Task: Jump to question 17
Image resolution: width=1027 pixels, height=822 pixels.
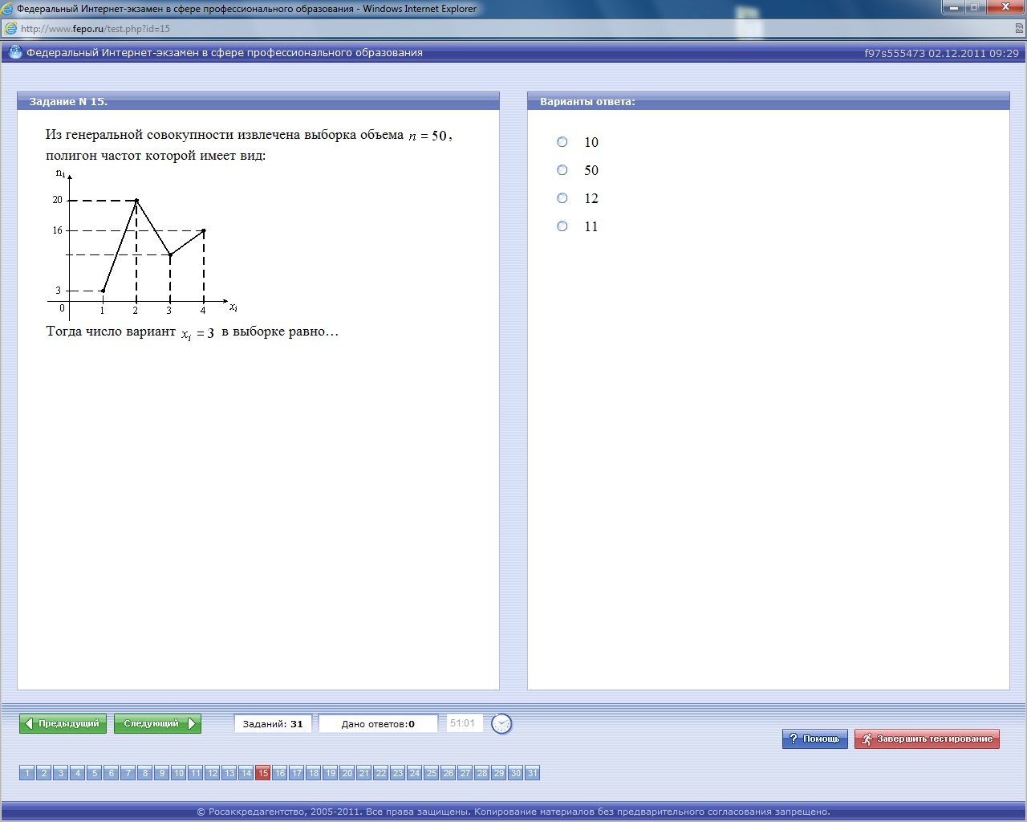Action: pos(297,773)
